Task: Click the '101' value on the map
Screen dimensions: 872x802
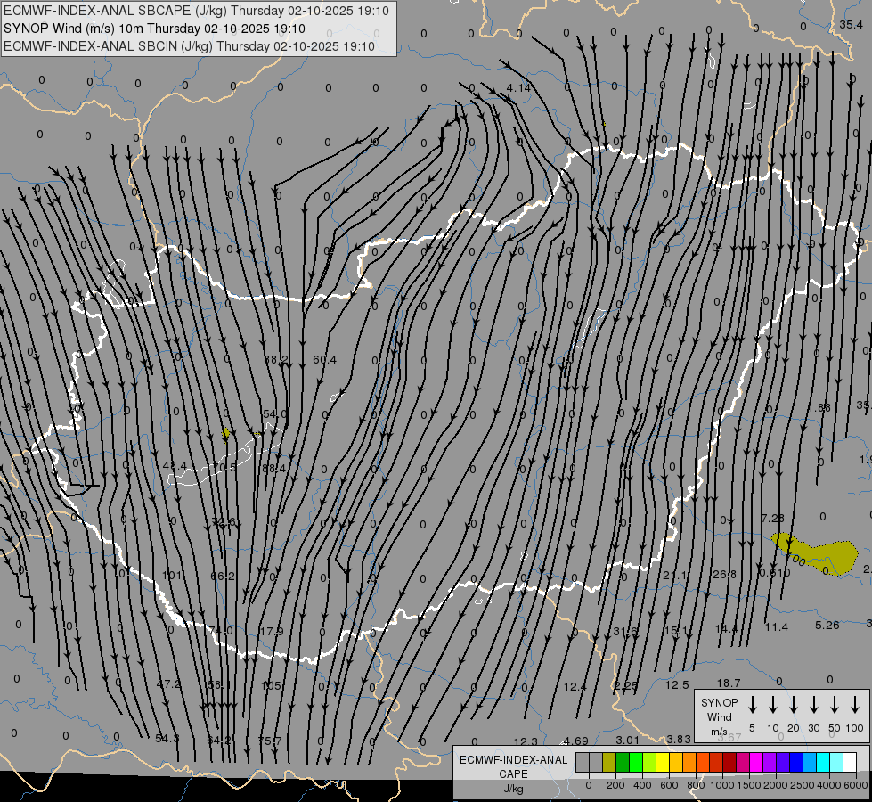Action: pos(172,575)
